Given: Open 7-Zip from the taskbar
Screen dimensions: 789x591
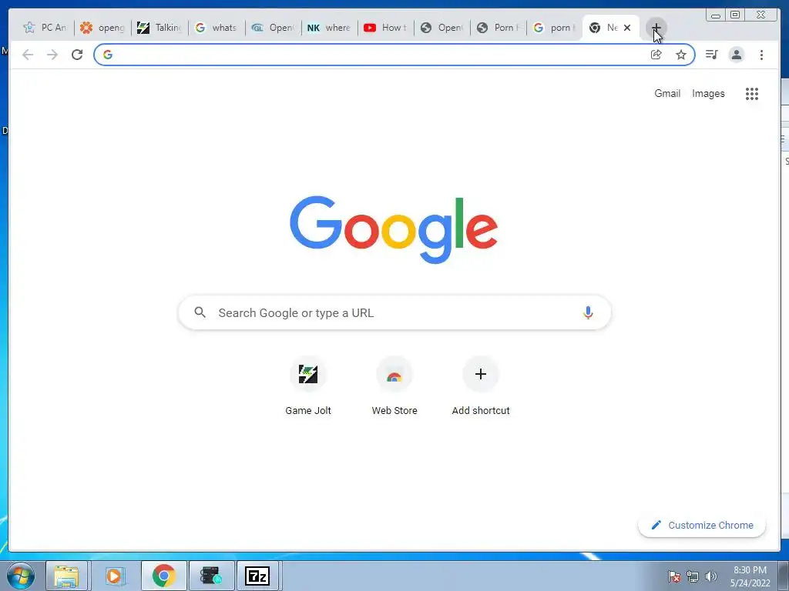Looking at the screenshot, I should tap(257, 576).
